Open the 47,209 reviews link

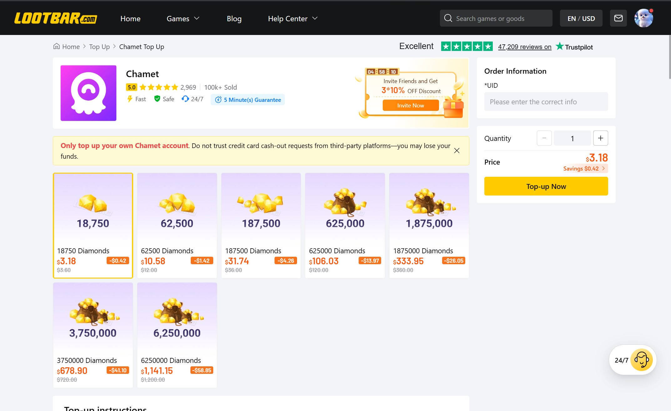coord(525,47)
